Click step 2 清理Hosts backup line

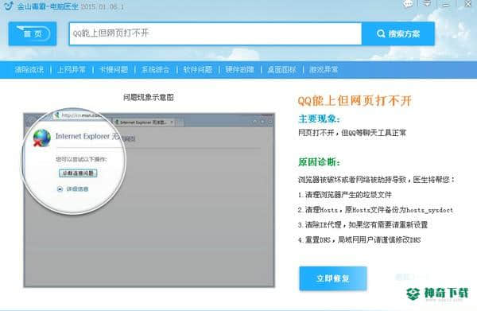(x=376, y=210)
